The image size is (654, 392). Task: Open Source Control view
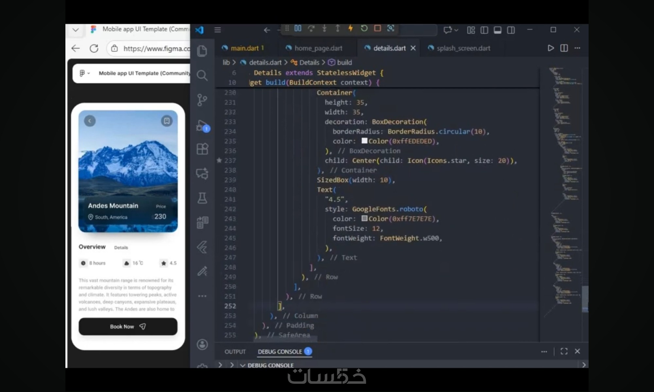202,100
